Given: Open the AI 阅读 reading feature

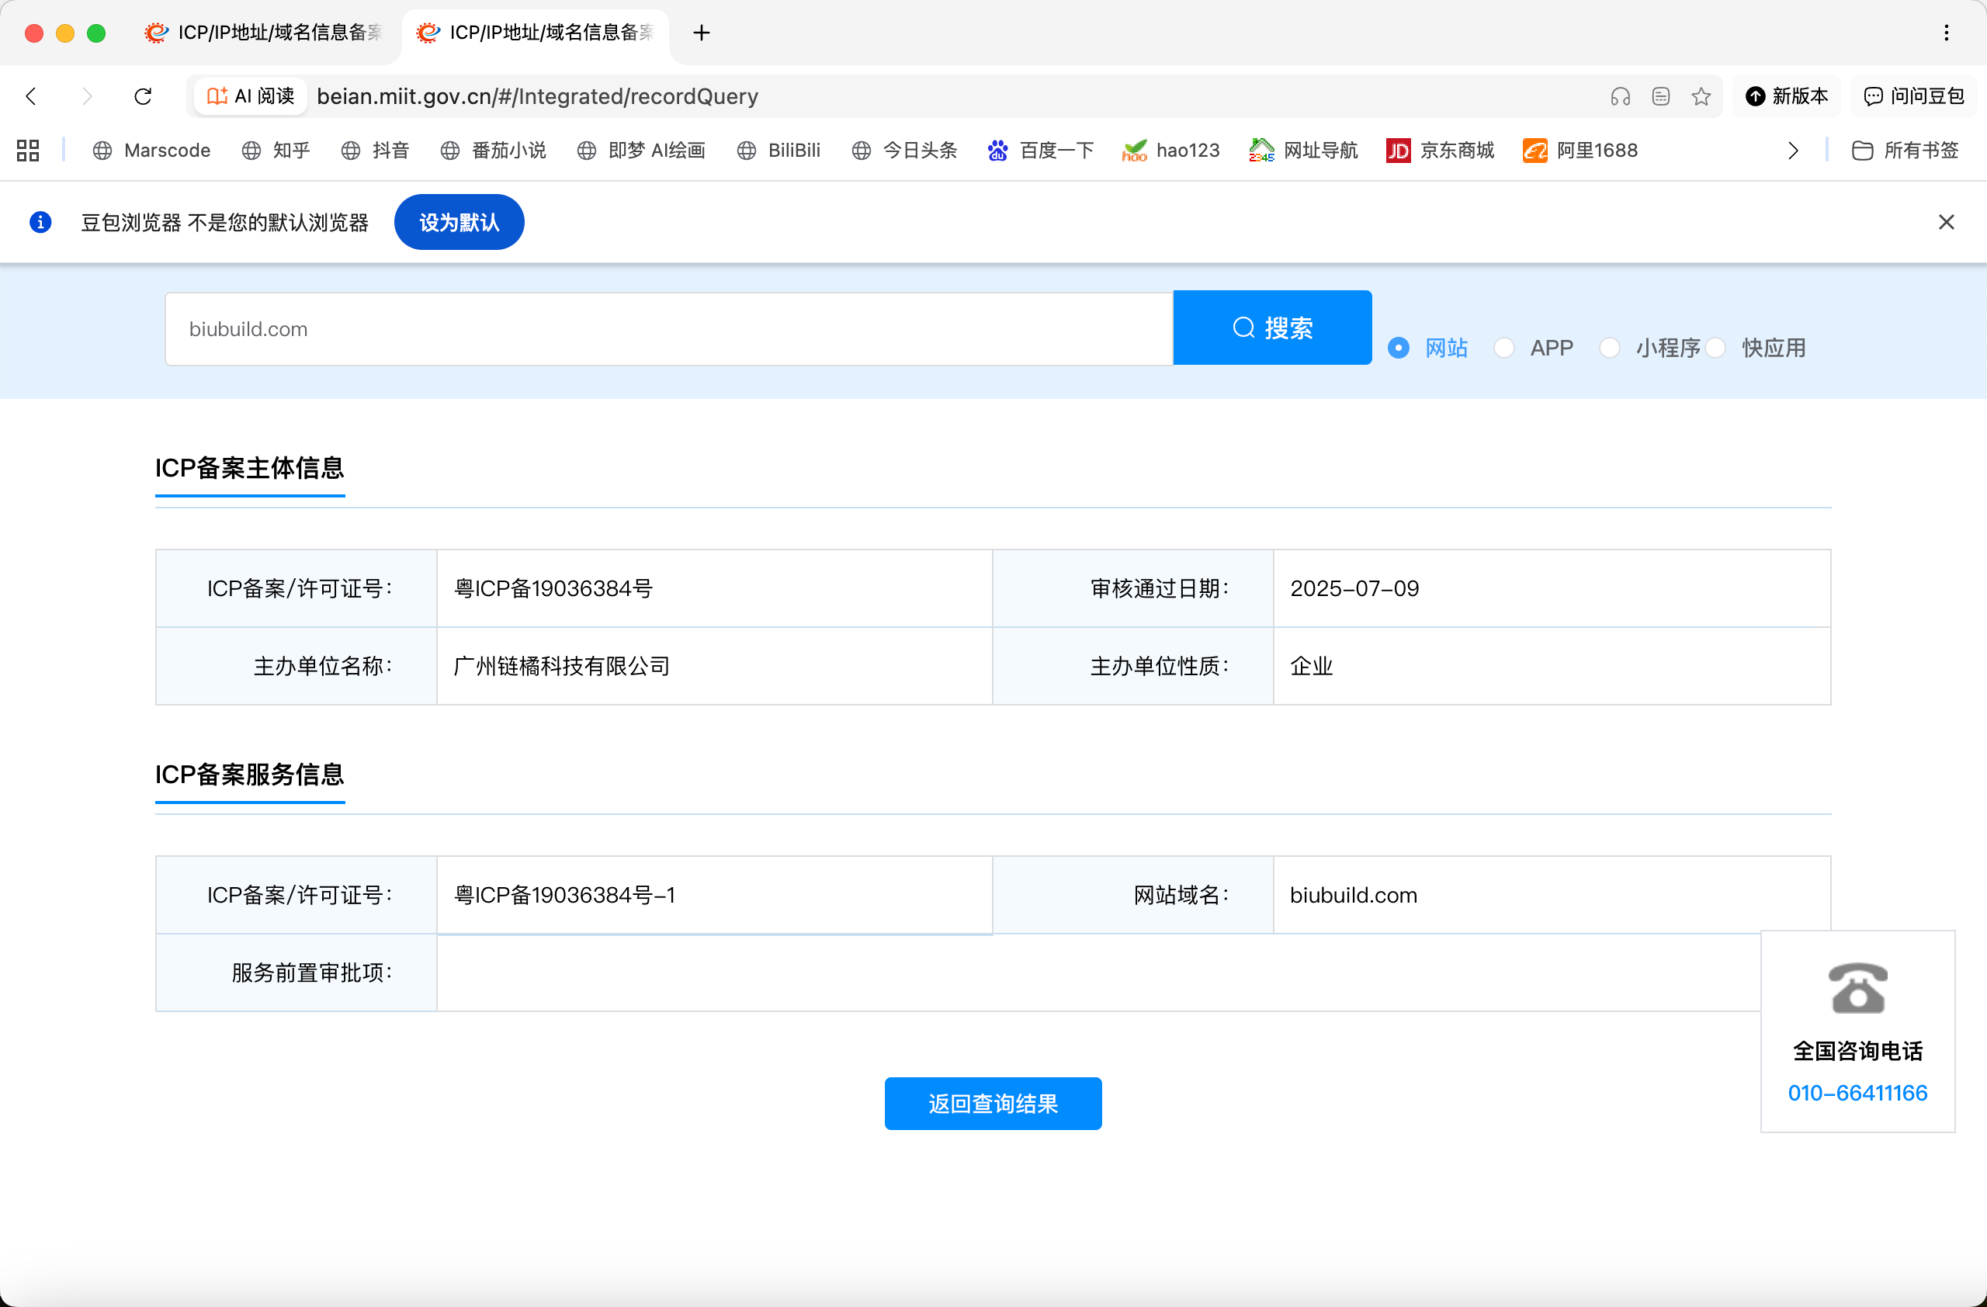Looking at the screenshot, I should tap(249, 96).
